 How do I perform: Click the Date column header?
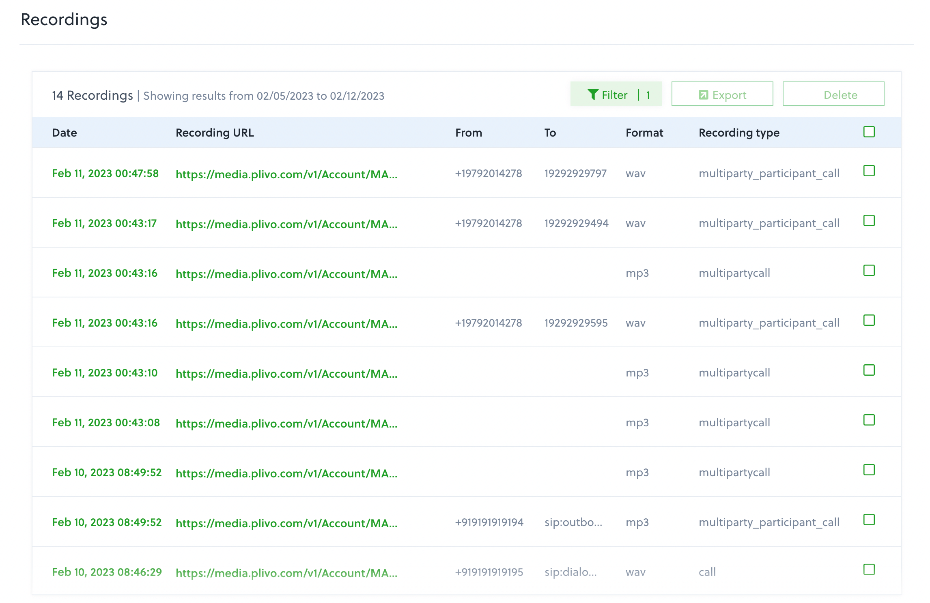(65, 133)
